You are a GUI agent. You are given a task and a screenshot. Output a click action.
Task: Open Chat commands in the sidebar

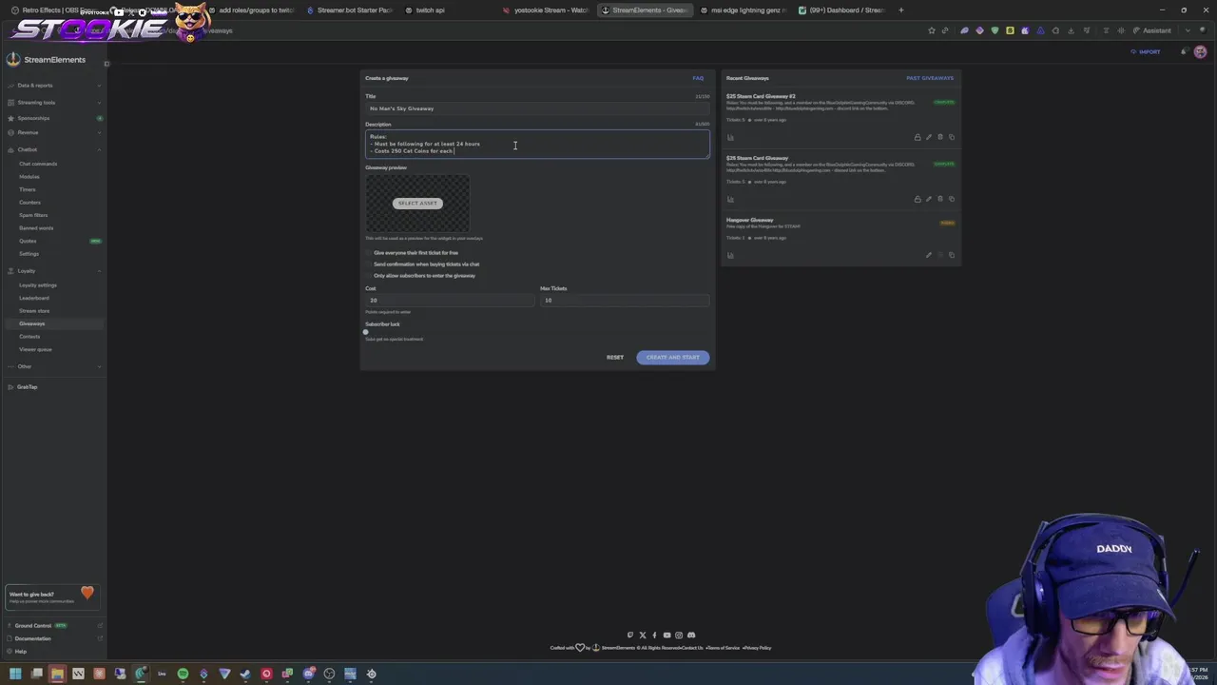click(x=38, y=164)
